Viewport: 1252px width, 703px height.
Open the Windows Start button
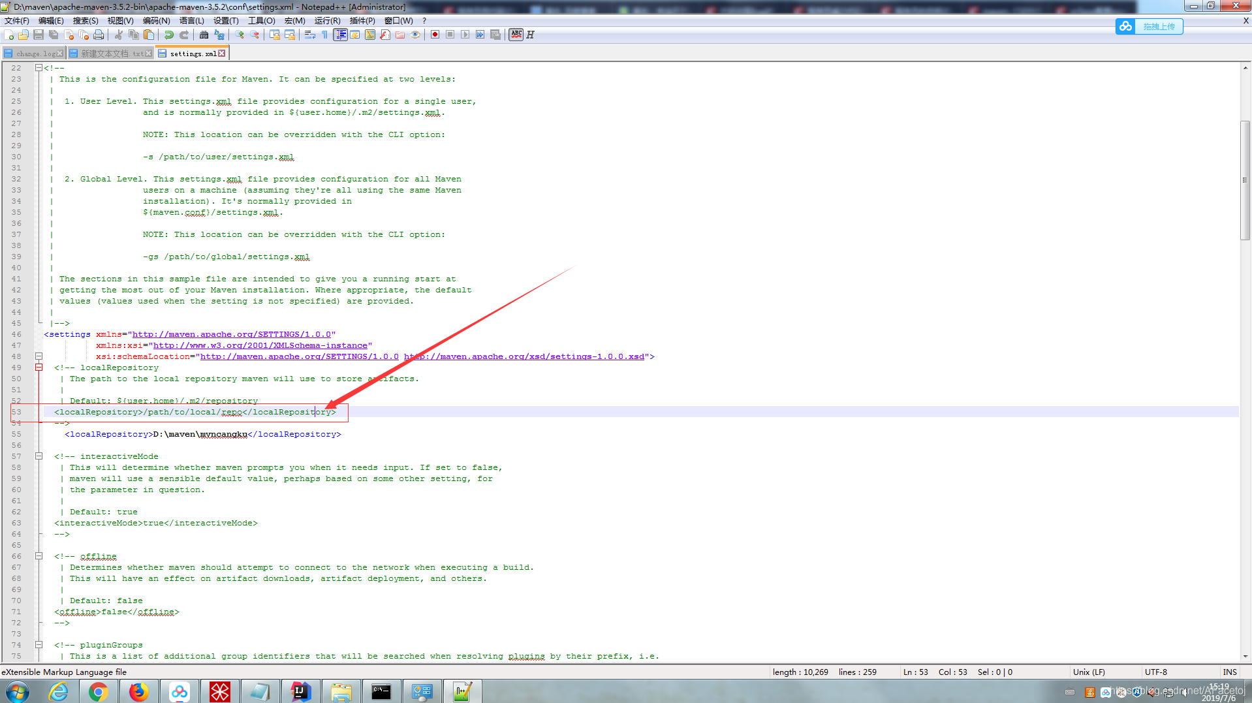[18, 692]
